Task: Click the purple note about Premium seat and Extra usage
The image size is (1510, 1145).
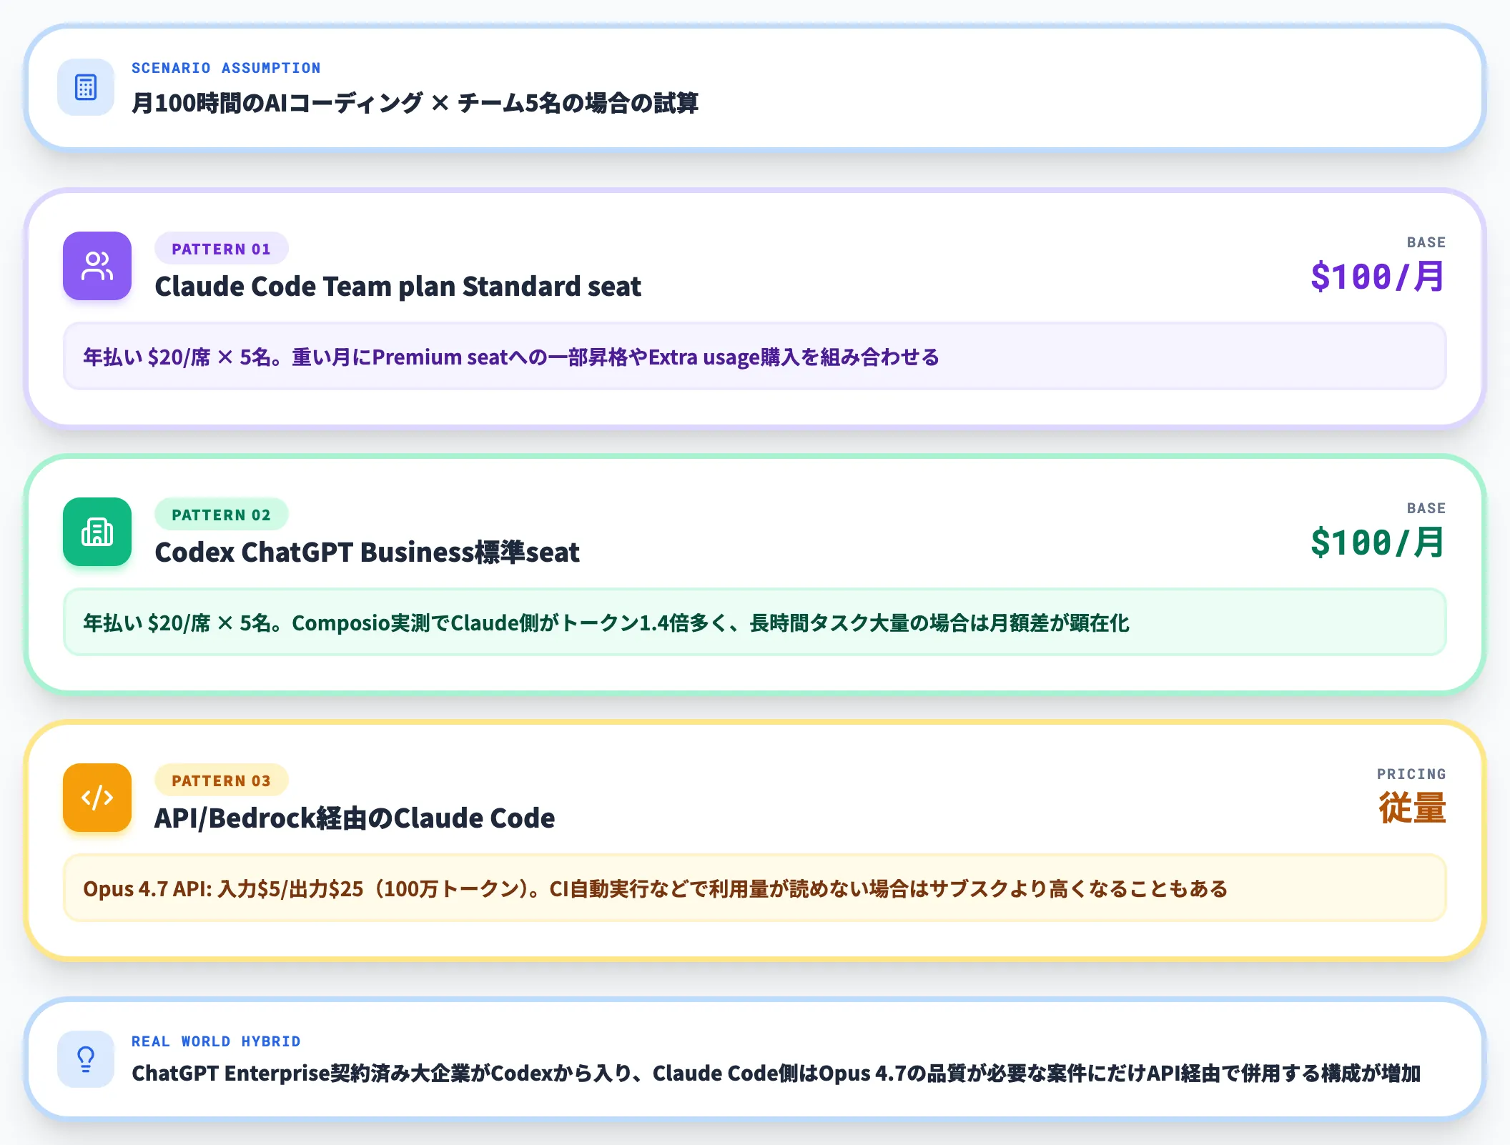Action: pyautogui.click(x=755, y=356)
